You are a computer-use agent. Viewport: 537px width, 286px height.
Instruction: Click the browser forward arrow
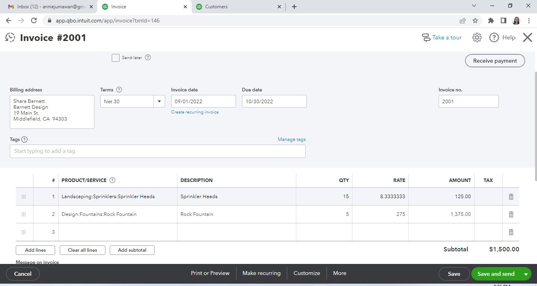21,20
